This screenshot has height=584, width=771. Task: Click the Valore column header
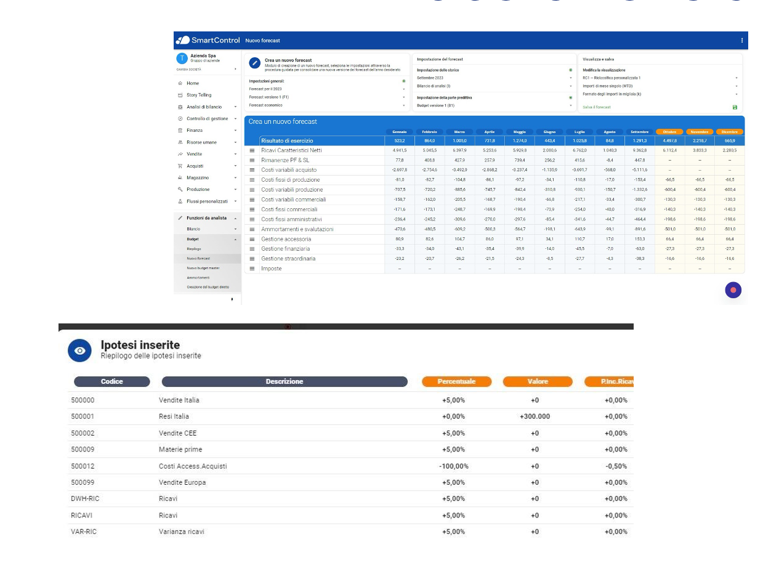click(x=538, y=382)
